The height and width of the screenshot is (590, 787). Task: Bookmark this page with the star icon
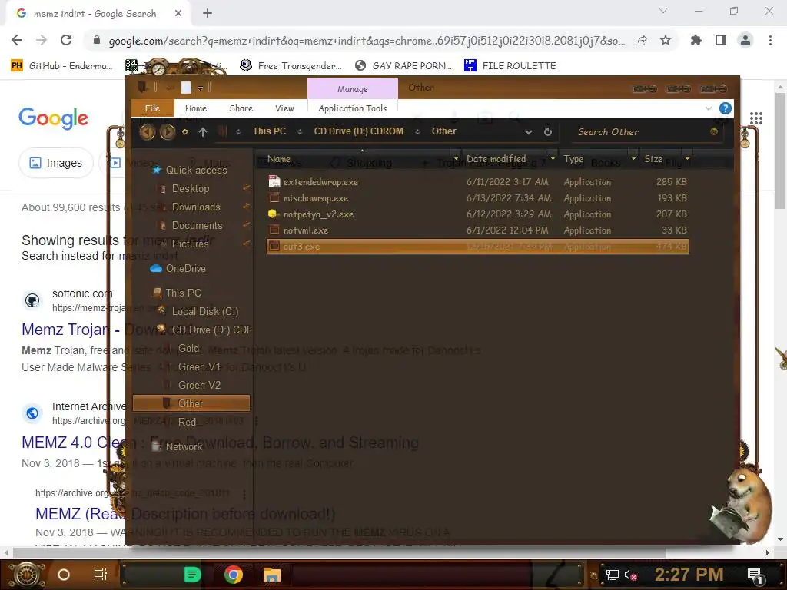click(x=666, y=40)
